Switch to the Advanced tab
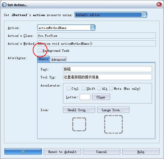 pos(58,60)
